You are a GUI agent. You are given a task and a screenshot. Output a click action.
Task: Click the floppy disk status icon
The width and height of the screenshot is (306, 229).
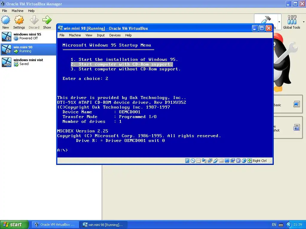tap(198, 161)
